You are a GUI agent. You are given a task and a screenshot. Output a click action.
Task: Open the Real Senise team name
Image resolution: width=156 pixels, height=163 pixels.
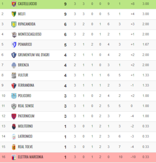click(26, 106)
